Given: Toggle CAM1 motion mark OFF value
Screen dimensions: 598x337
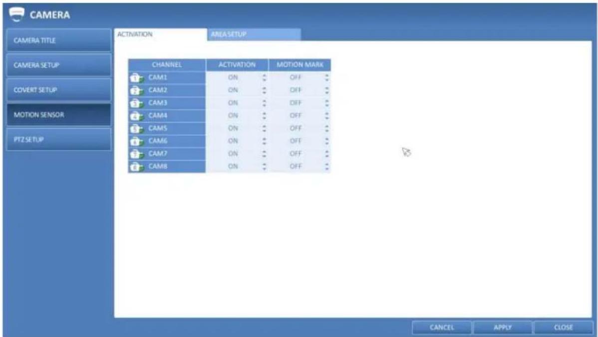Looking at the screenshot, I should 296,78.
